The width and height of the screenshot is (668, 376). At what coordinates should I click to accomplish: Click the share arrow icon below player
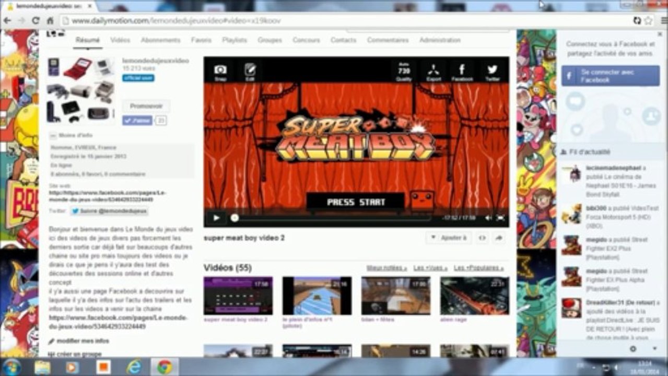point(498,238)
